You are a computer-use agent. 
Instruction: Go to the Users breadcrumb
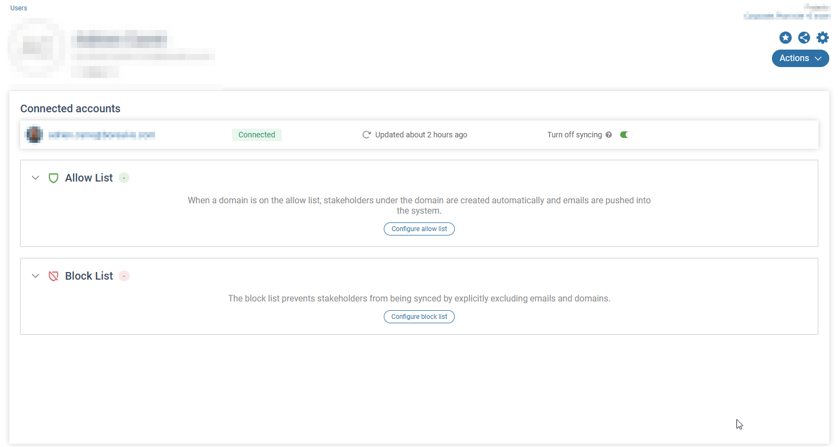[19, 8]
